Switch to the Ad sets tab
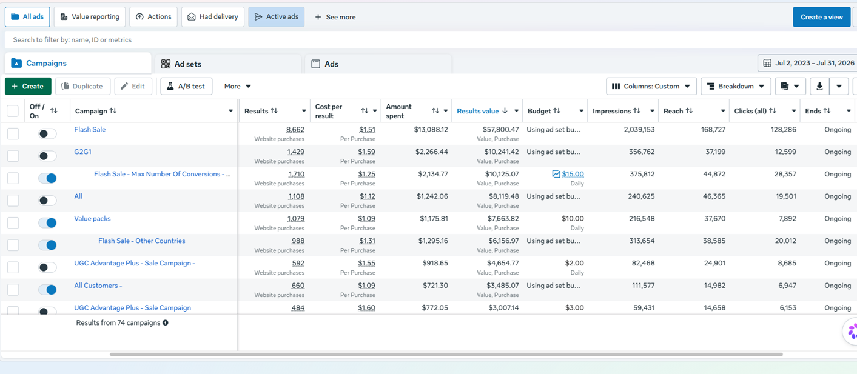The height and width of the screenshot is (374, 857). [228, 64]
